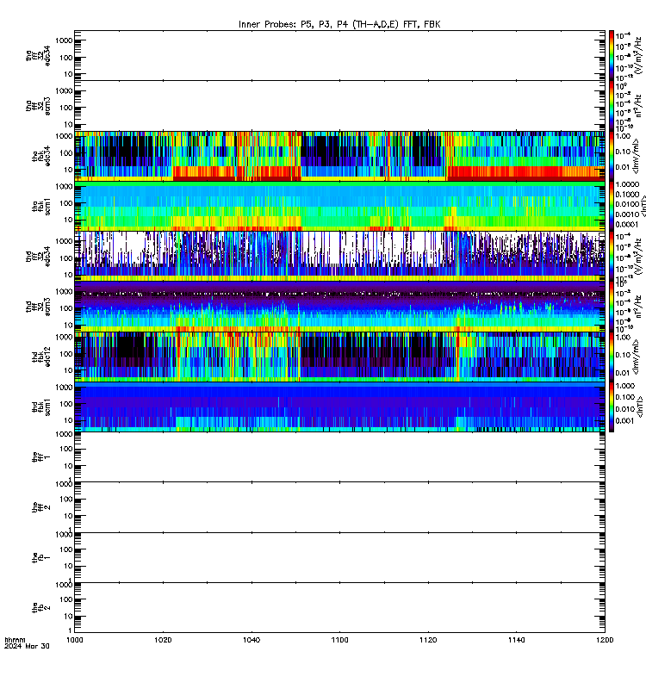Viewport: 646px width, 689px height.
Task: Click the 1140 time tick label
Action: [x=516, y=640]
